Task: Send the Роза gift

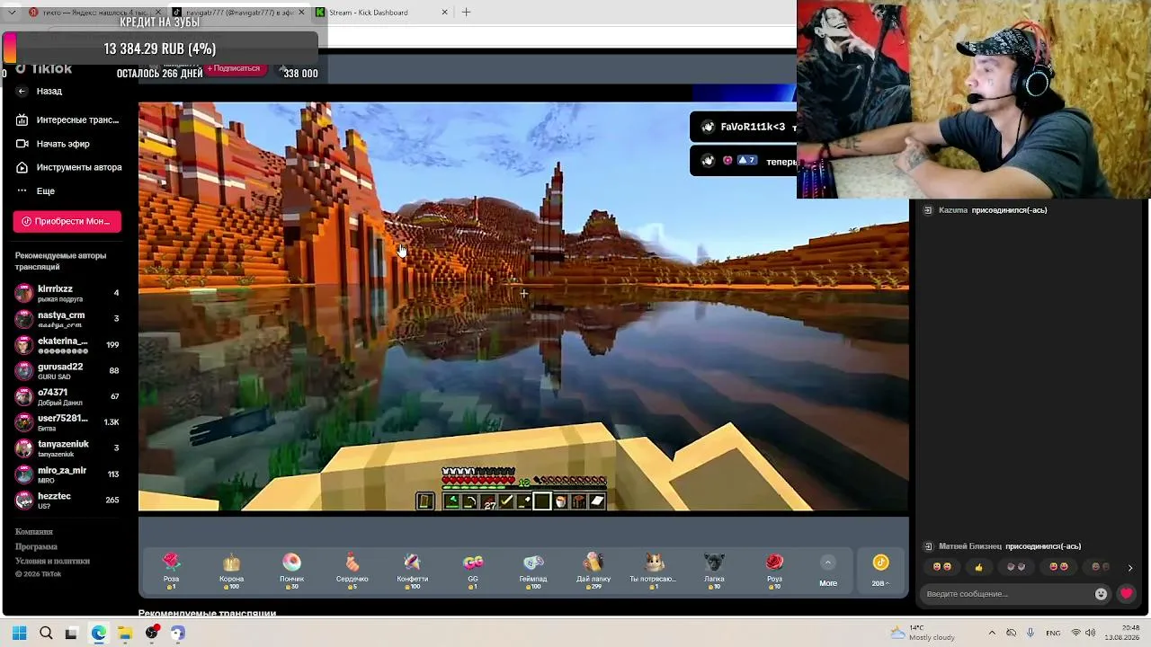Action: tap(171, 570)
